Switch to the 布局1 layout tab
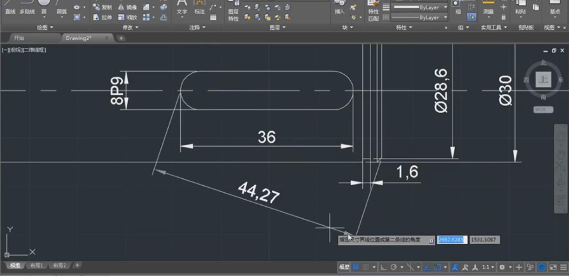569x276 pixels. tap(37, 265)
